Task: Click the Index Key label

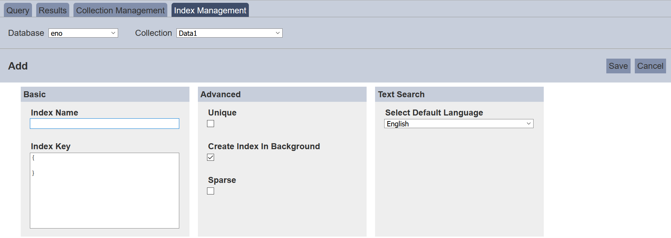Action: pos(51,146)
